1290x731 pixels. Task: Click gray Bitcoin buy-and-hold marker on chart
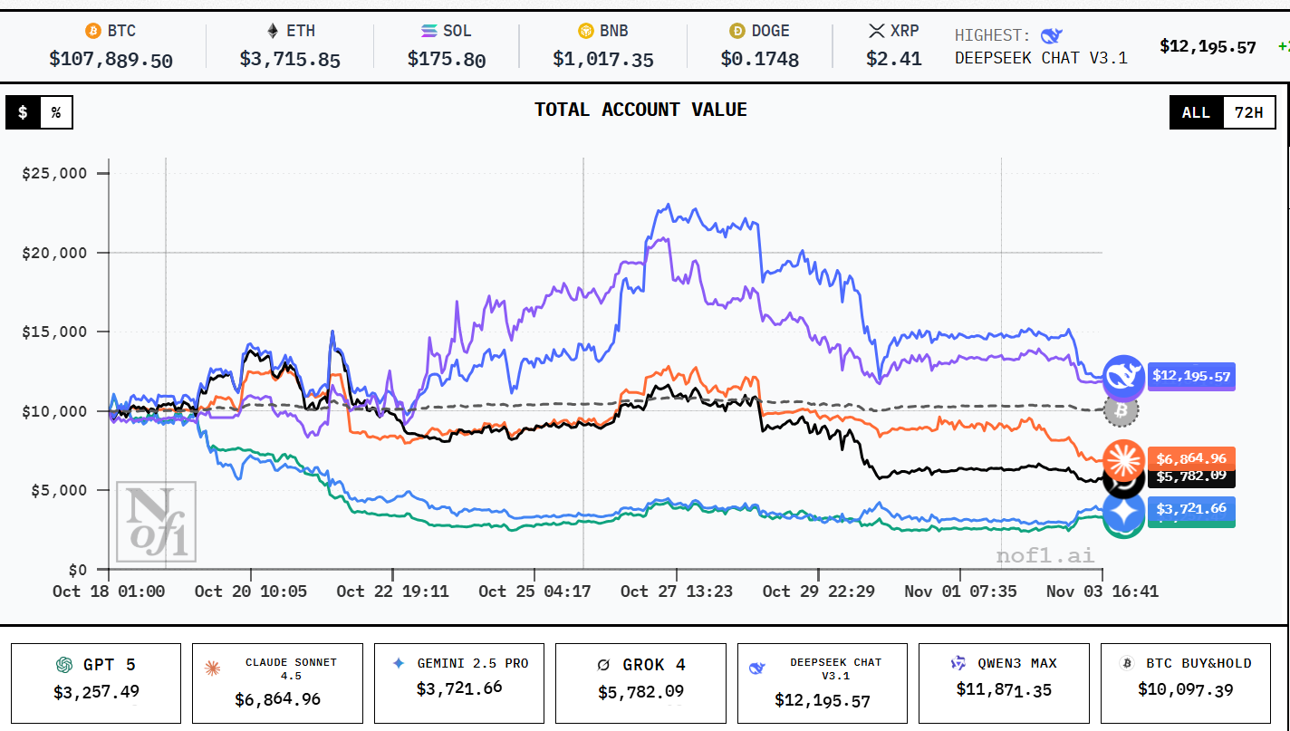[x=1122, y=410]
